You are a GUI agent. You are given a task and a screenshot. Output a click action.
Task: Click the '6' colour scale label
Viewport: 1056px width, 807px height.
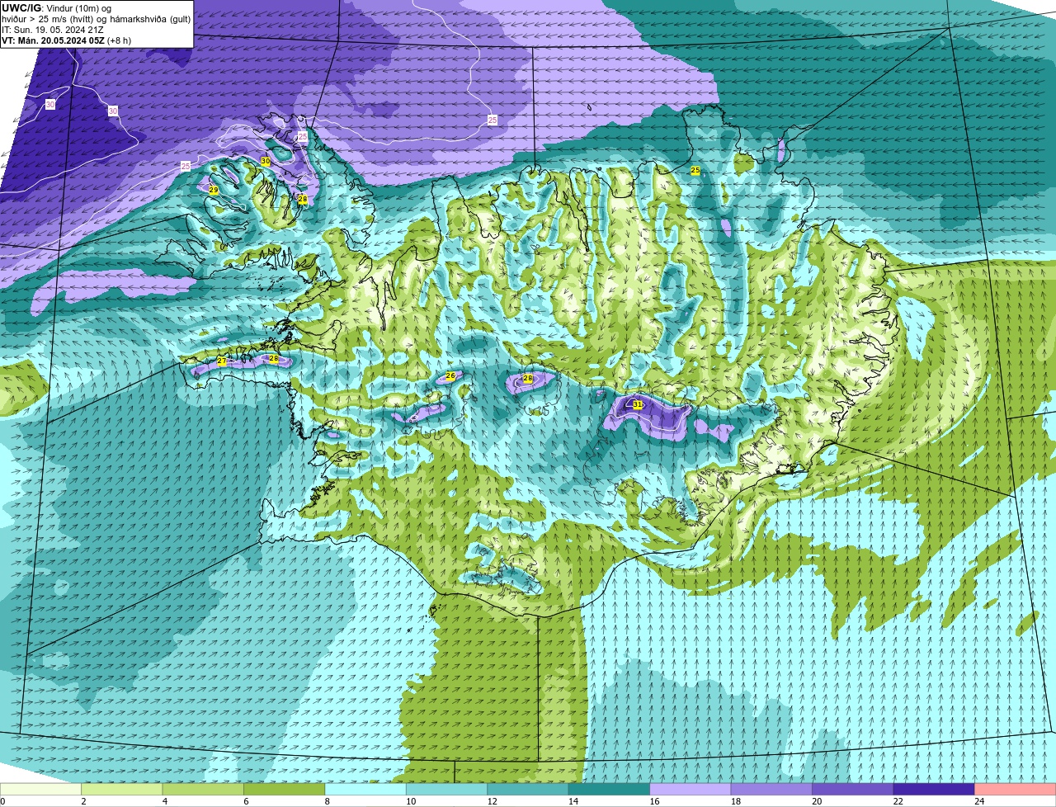tap(246, 801)
